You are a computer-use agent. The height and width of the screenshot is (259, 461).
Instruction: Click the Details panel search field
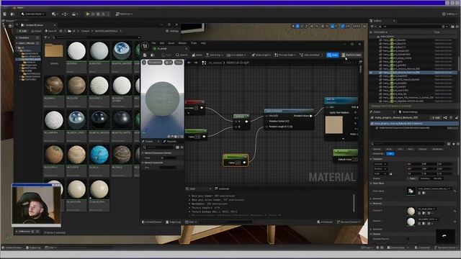click(x=408, y=144)
